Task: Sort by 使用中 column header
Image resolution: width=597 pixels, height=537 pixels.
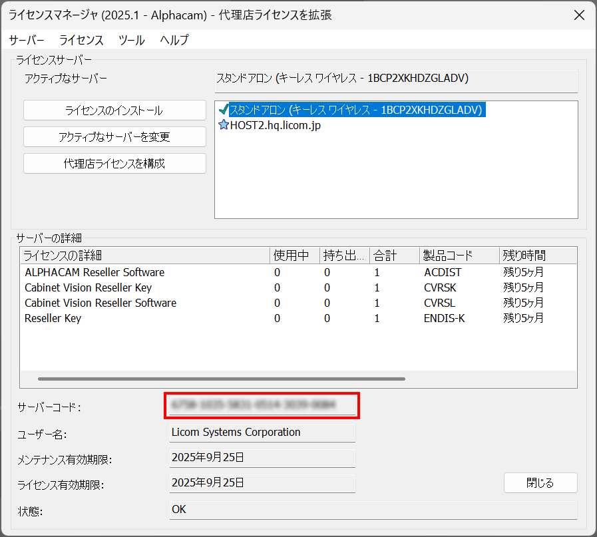Action: point(295,256)
